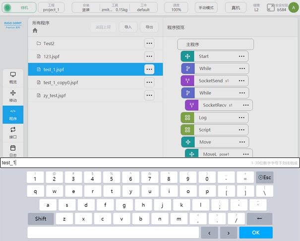Select the 接口 interface sidebar icon
The image size is (300, 241).
pyautogui.click(x=13, y=133)
